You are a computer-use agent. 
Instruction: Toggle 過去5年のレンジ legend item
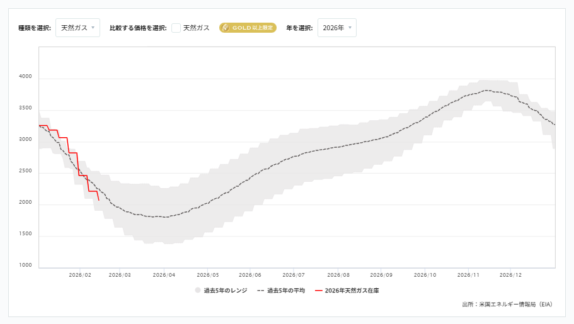221,291
